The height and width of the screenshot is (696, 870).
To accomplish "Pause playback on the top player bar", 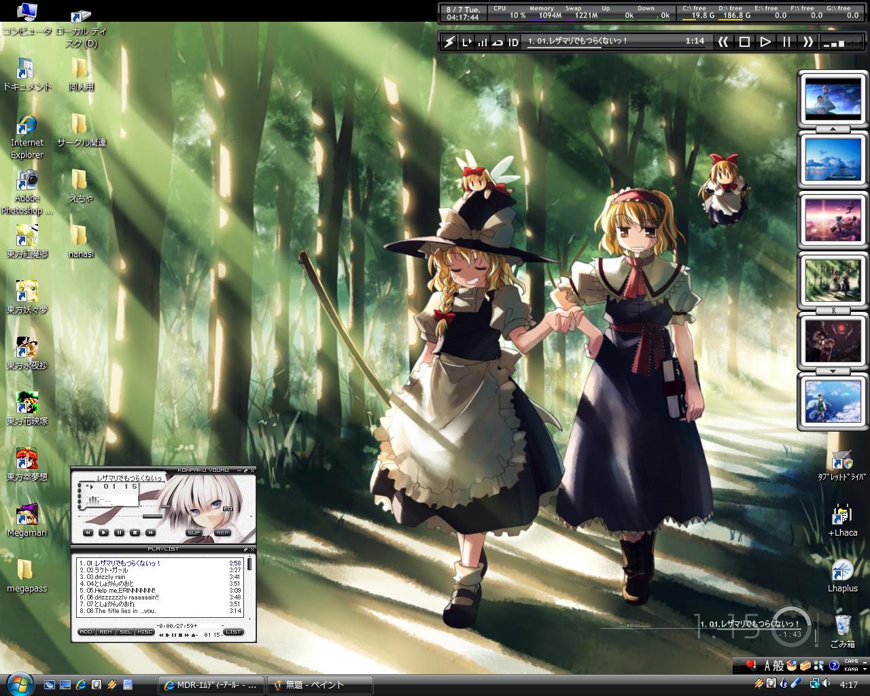I will tap(786, 41).
